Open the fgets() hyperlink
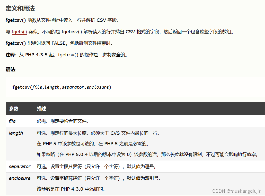The image size is (265, 196). (19, 32)
